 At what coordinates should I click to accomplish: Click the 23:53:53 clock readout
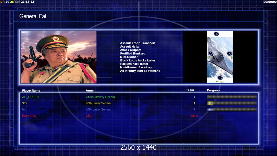(x=27, y=2)
